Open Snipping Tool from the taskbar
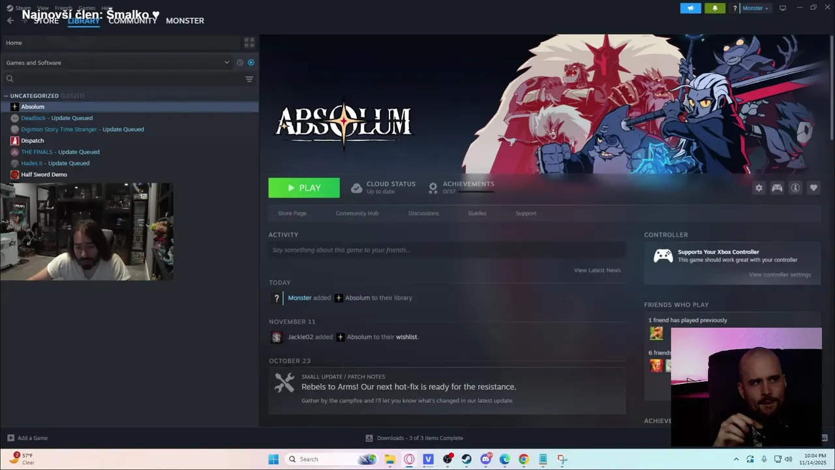Image resolution: width=835 pixels, height=470 pixels. [x=562, y=459]
